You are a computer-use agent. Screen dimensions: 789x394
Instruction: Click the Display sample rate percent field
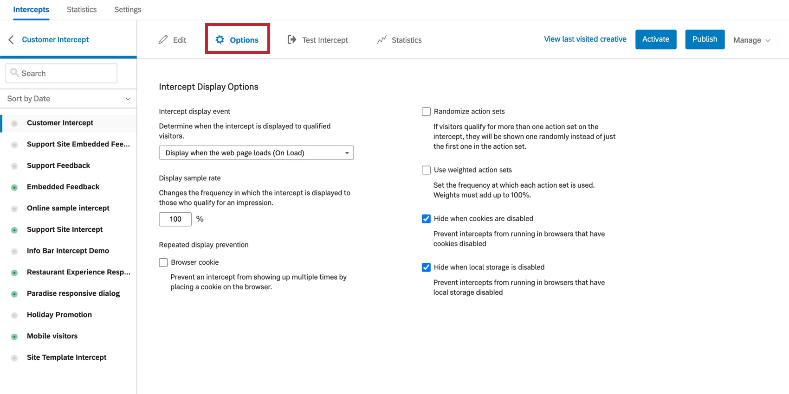[x=175, y=219]
